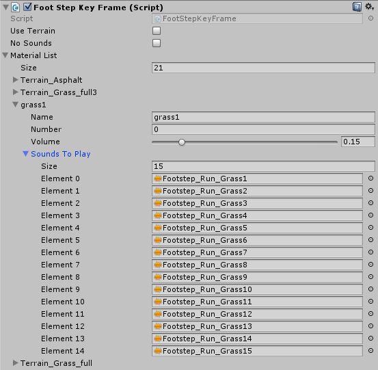Click the grass1 Name input field
Viewport: 378px width, 370px height.
(x=263, y=117)
